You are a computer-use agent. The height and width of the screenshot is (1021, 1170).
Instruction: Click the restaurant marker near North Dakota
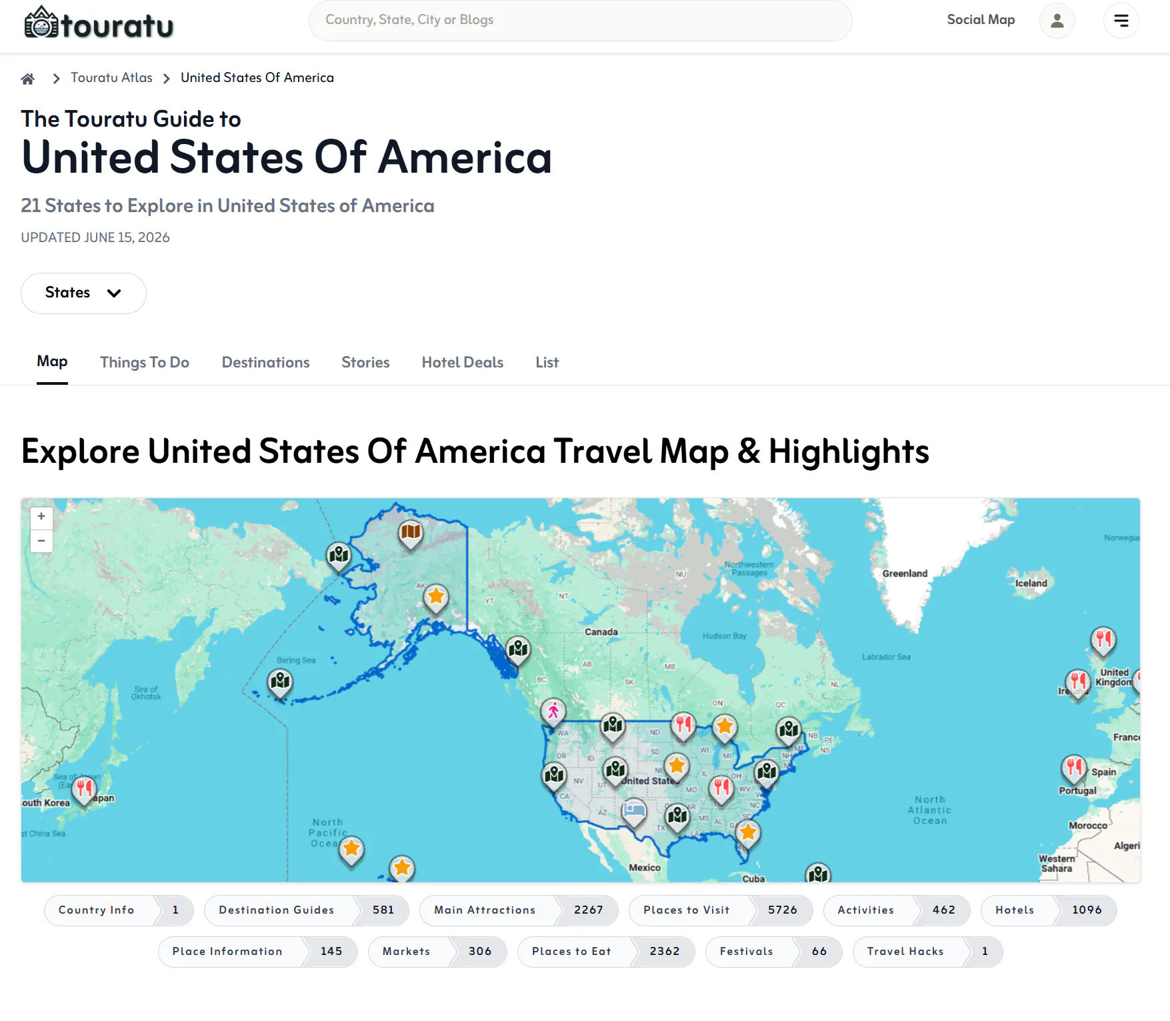(683, 726)
